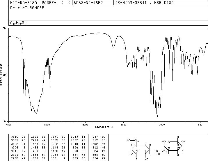Click the 1000 tick label on the x-axis
208x161 pixels.
[162, 125]
